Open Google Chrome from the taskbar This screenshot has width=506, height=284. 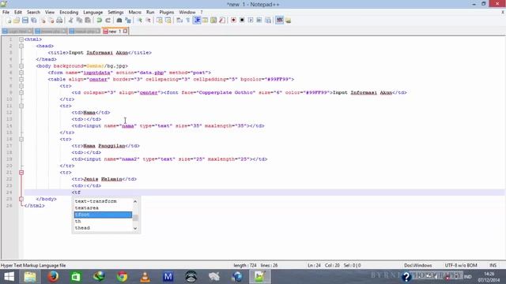[122, 277]
